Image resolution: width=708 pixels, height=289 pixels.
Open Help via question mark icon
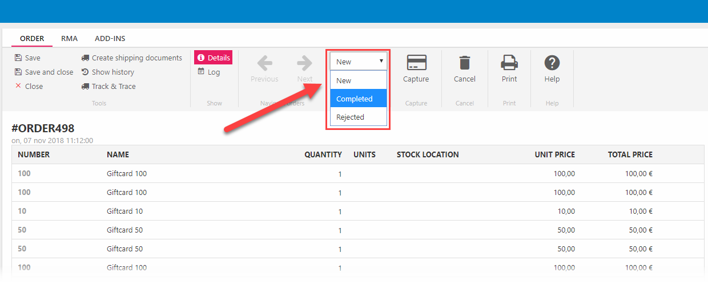[x=552, y=63]
